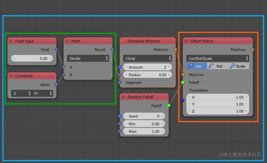
Task: Click the Matrices output socket of Distribute Matrices
Action: coord(176,49)
